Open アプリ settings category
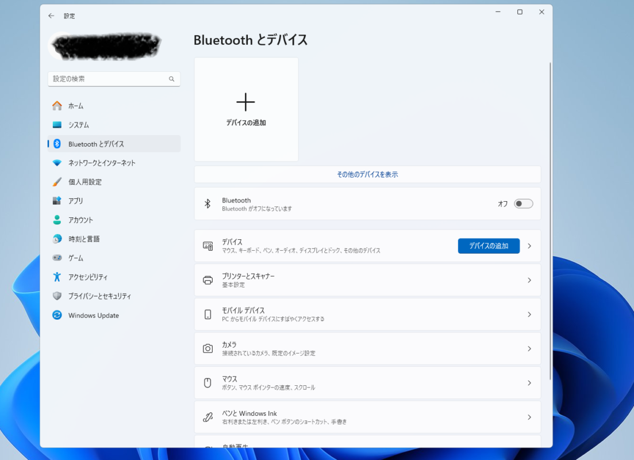The height and width of the screenshot is (460, 634). [x=114, y=201]
